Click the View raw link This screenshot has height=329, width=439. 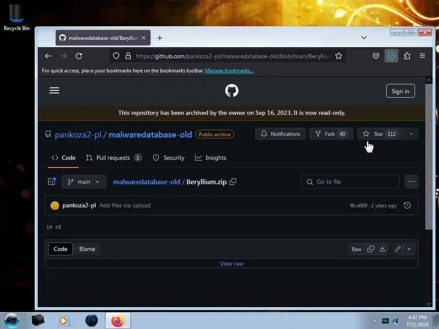click(x=232, y=263)
